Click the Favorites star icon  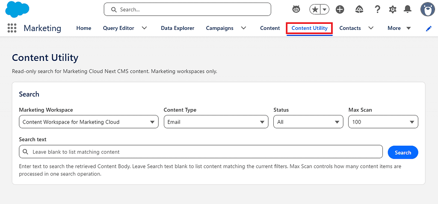315,9
